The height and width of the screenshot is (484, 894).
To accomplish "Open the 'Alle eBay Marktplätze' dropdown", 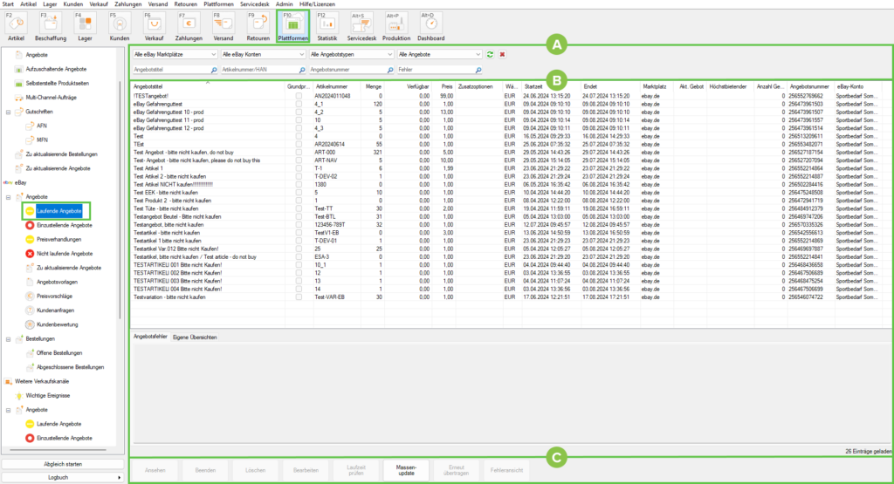I will (x=175, y=55).
